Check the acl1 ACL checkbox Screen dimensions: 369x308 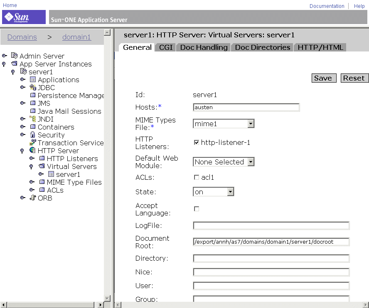[196, 177]
